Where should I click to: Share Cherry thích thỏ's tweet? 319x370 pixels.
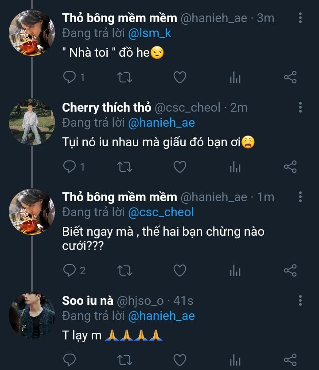[290, 167]
